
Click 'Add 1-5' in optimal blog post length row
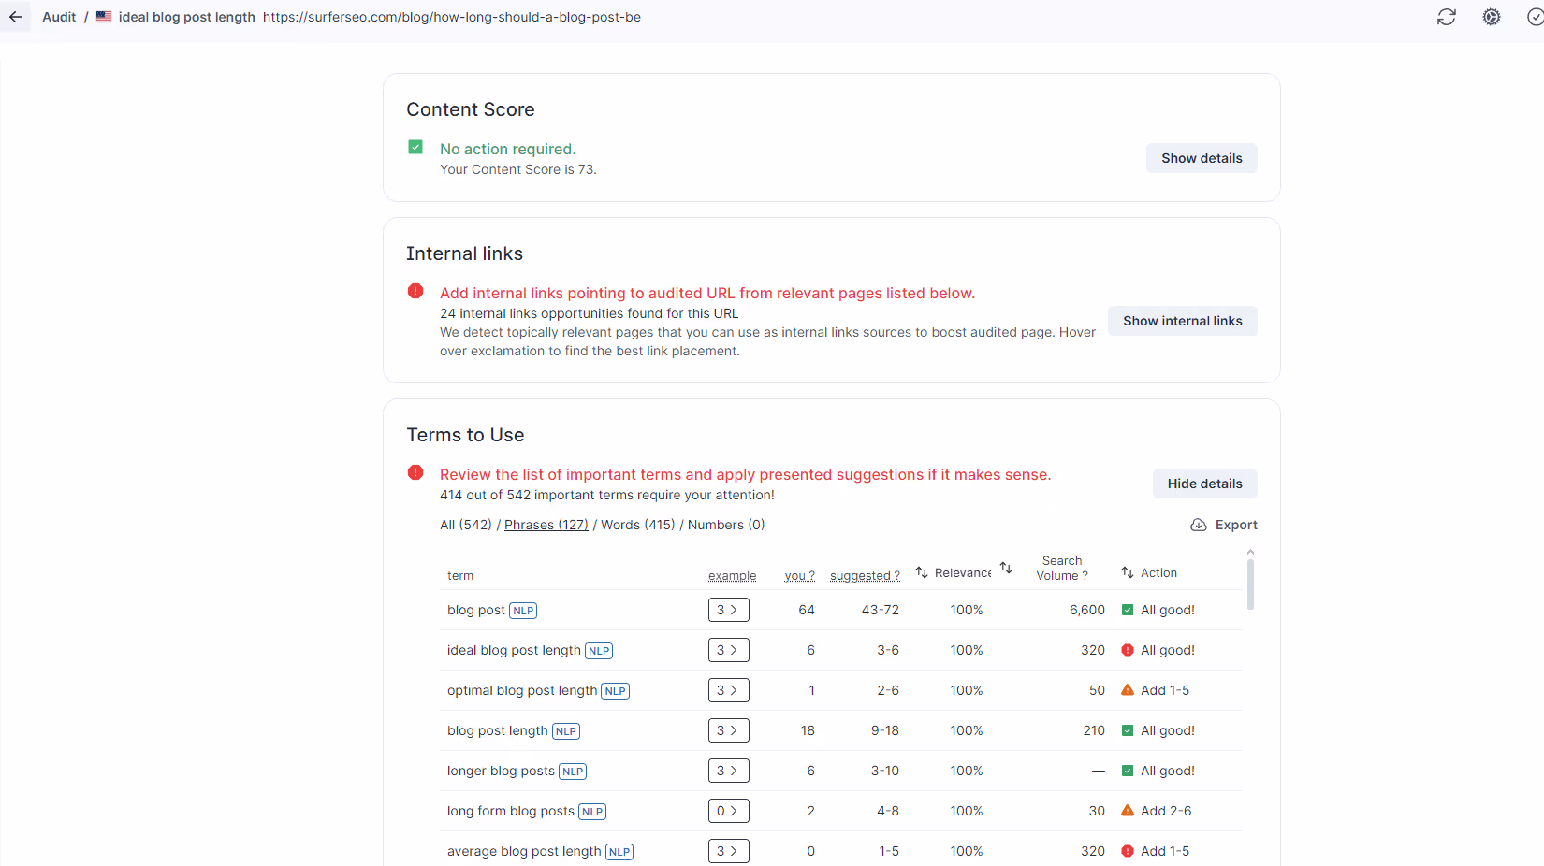coord(1165,690)
